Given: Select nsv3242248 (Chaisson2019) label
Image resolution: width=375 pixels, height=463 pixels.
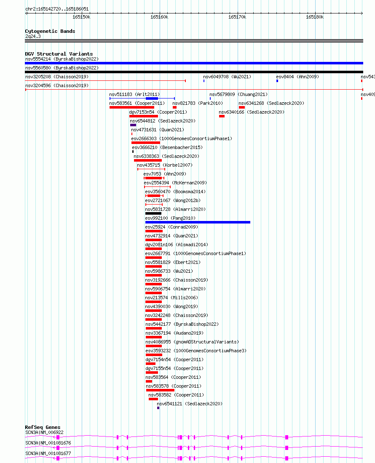Looking at the screenshot, I should click(177, 316).
